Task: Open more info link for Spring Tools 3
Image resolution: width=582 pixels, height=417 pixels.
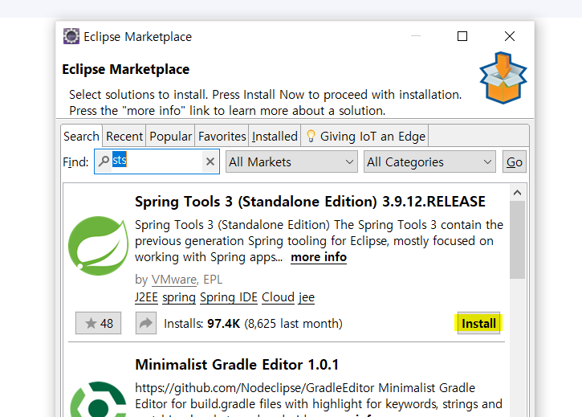Action: coord(319,257)
